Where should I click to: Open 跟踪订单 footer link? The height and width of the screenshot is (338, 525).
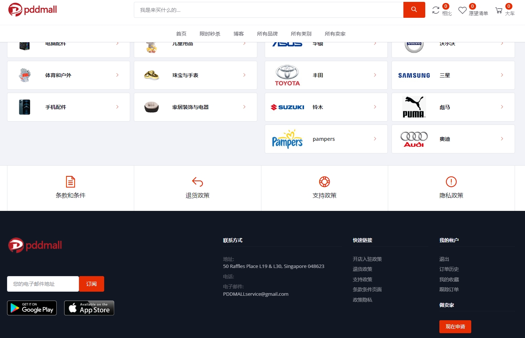[449, 289]
